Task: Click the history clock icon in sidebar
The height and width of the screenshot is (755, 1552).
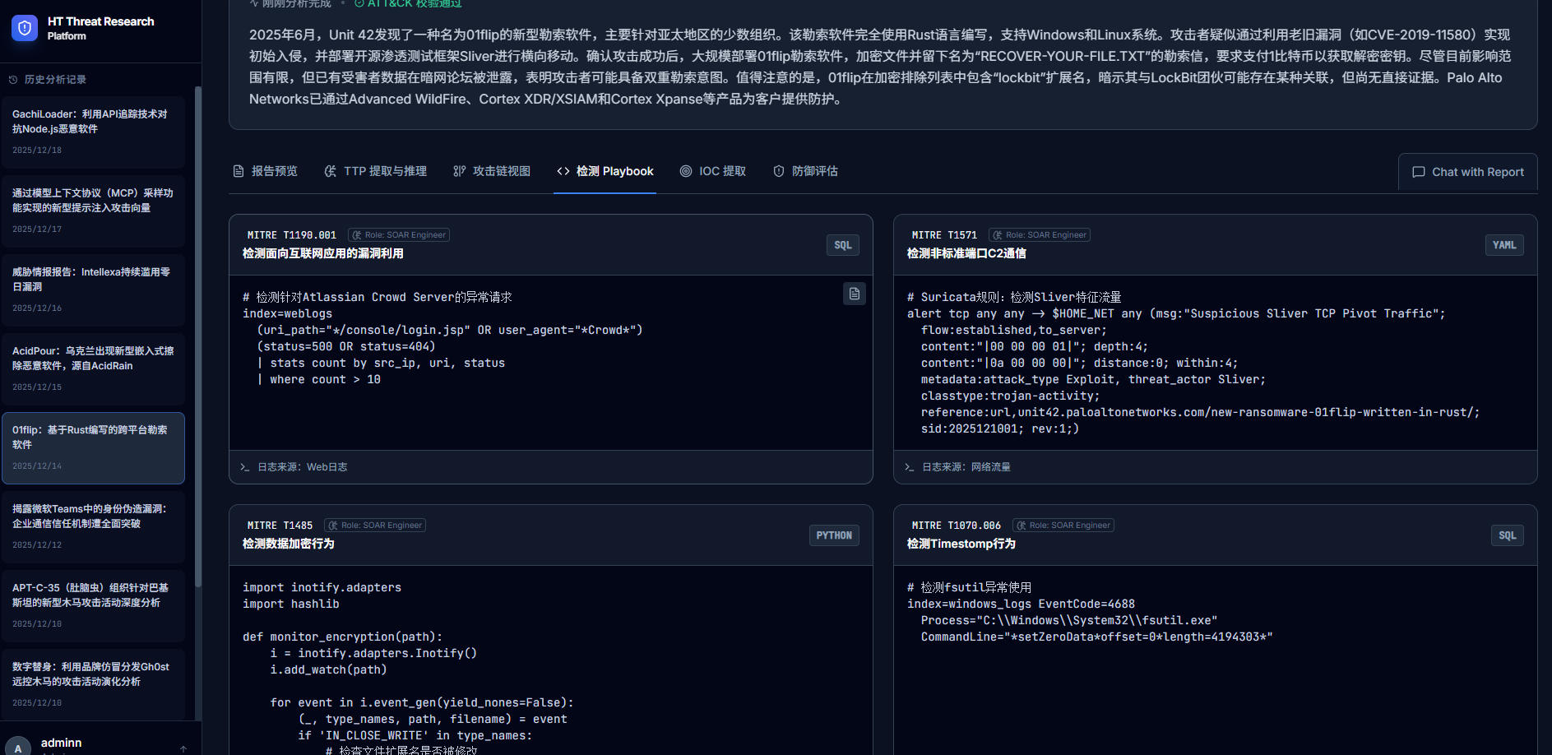Action: pyautogui.click(x=13, y=80)
